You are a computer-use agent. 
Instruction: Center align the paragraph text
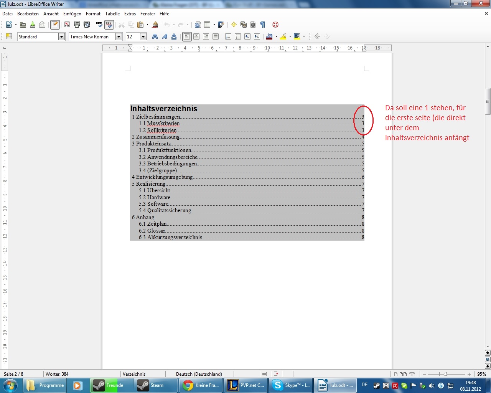click(x=196, y=36)
